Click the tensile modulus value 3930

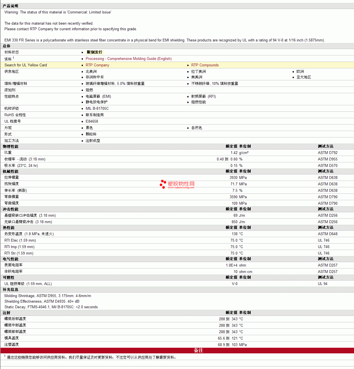pyautogui.click(x=234, y=178)
